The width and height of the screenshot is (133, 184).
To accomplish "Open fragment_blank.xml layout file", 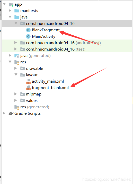I will pyautogui.click(x=50, y=88).
